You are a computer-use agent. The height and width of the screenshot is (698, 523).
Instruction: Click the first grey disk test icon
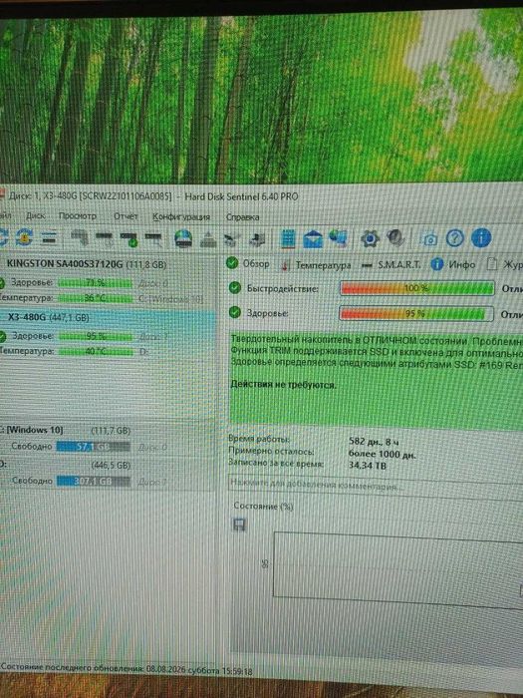click(x=80, y=238)
